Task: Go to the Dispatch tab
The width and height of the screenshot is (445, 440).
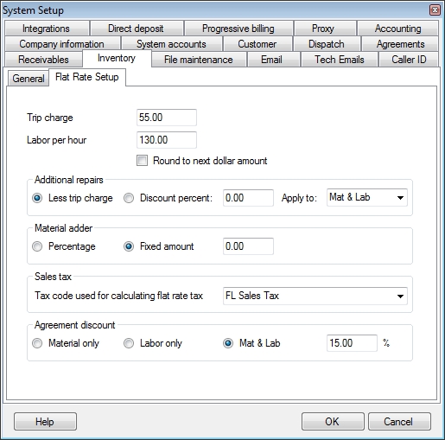Action: click(x=327, y=44)
